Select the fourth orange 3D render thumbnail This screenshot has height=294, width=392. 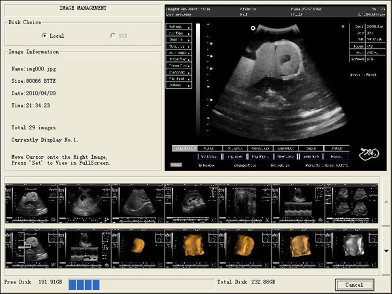click(298, 248)
